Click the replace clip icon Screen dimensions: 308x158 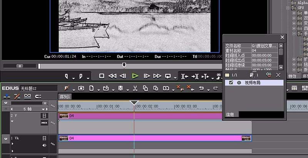point(166,89)
